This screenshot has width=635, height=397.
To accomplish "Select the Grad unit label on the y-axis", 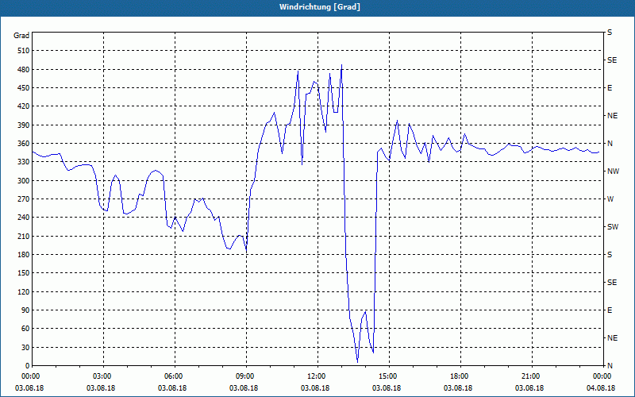I will pos(21,36).
